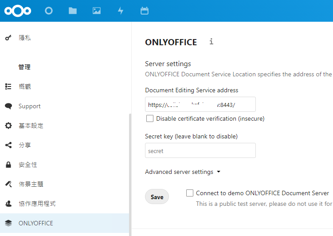333x236 pixels.
Task: Click the Save button
Action: tap(157, 197)
